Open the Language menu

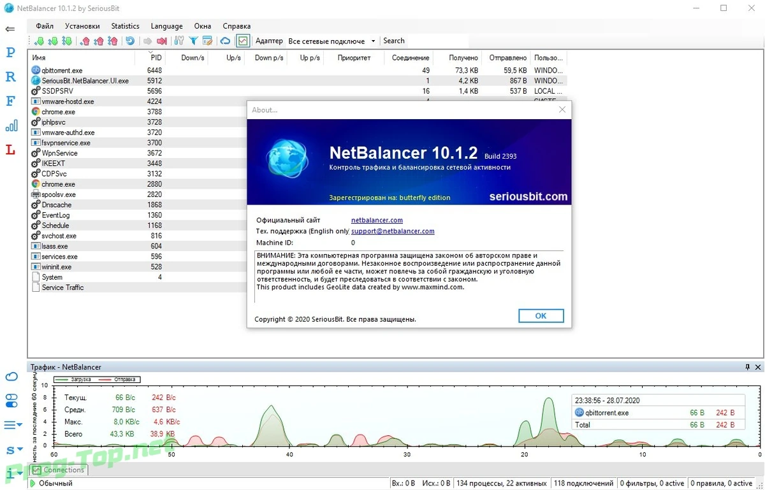[x=166, y=26]
